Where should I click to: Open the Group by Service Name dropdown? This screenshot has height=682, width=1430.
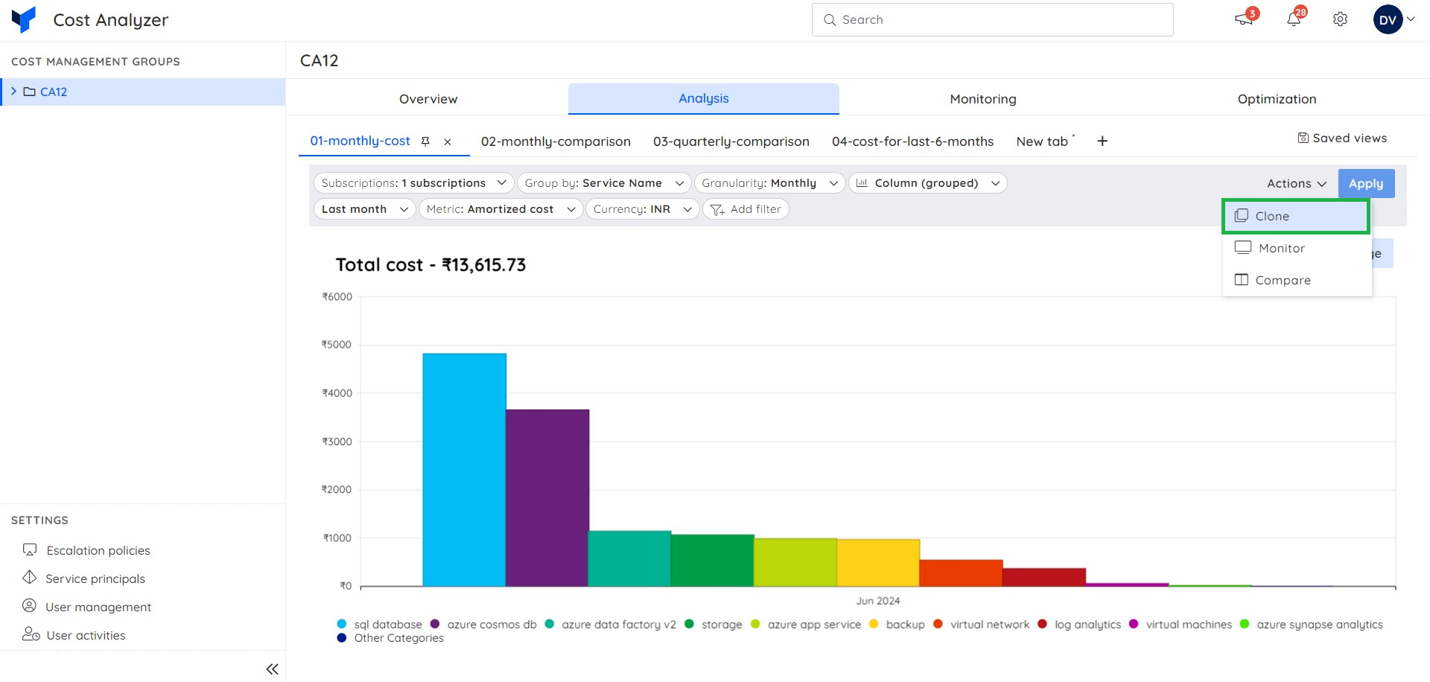click(x=604, y=183)
